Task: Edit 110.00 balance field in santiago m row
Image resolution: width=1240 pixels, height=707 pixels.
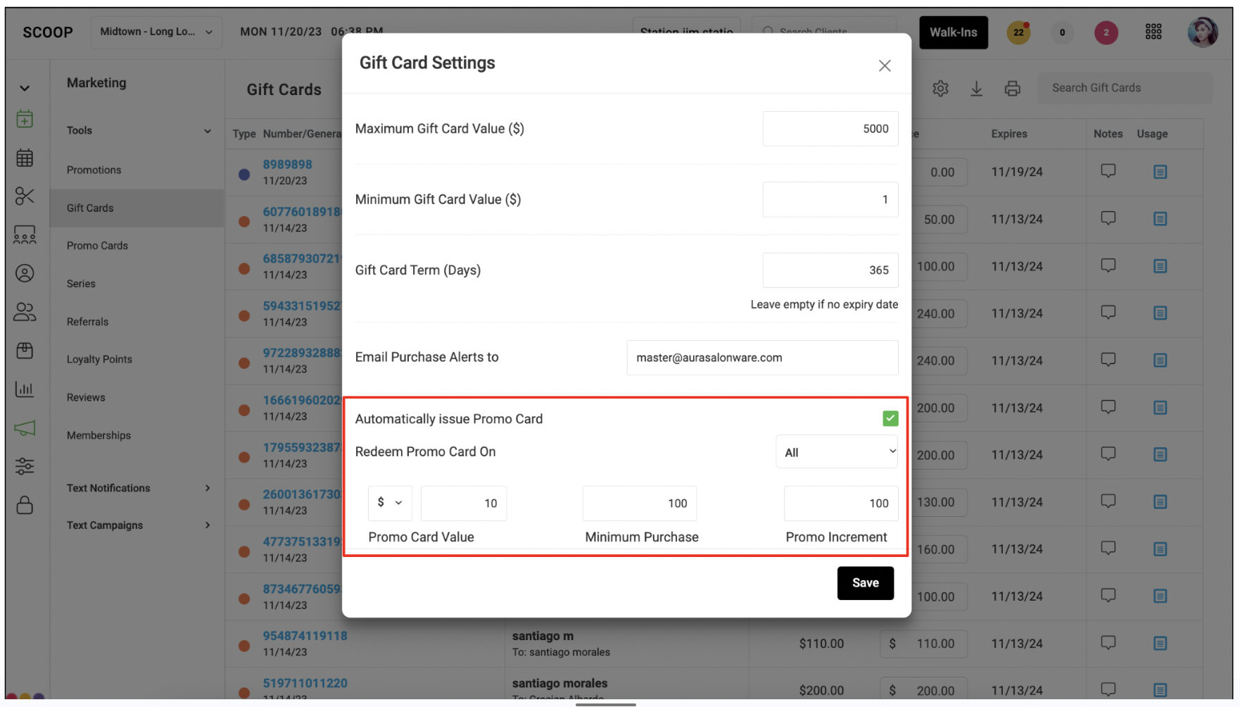Action: coord(923,644)
